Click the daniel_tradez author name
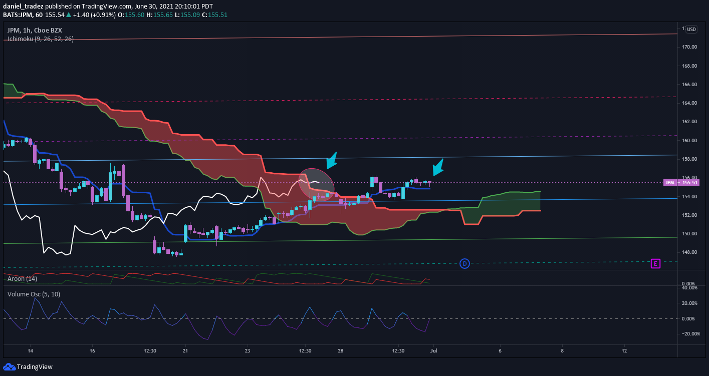This screenshot has height=376, width=709. pyautogui.click(x=23, y=7)
